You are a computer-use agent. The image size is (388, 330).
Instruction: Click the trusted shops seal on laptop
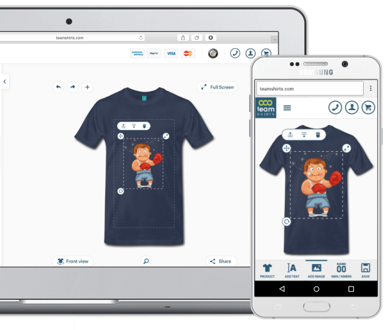(213, 53)
